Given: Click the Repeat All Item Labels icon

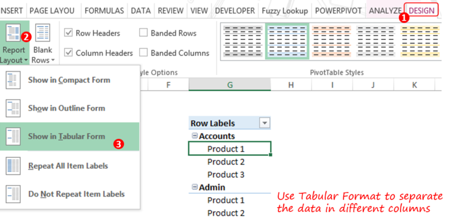Looking at the screenshot, I should 13,166.
